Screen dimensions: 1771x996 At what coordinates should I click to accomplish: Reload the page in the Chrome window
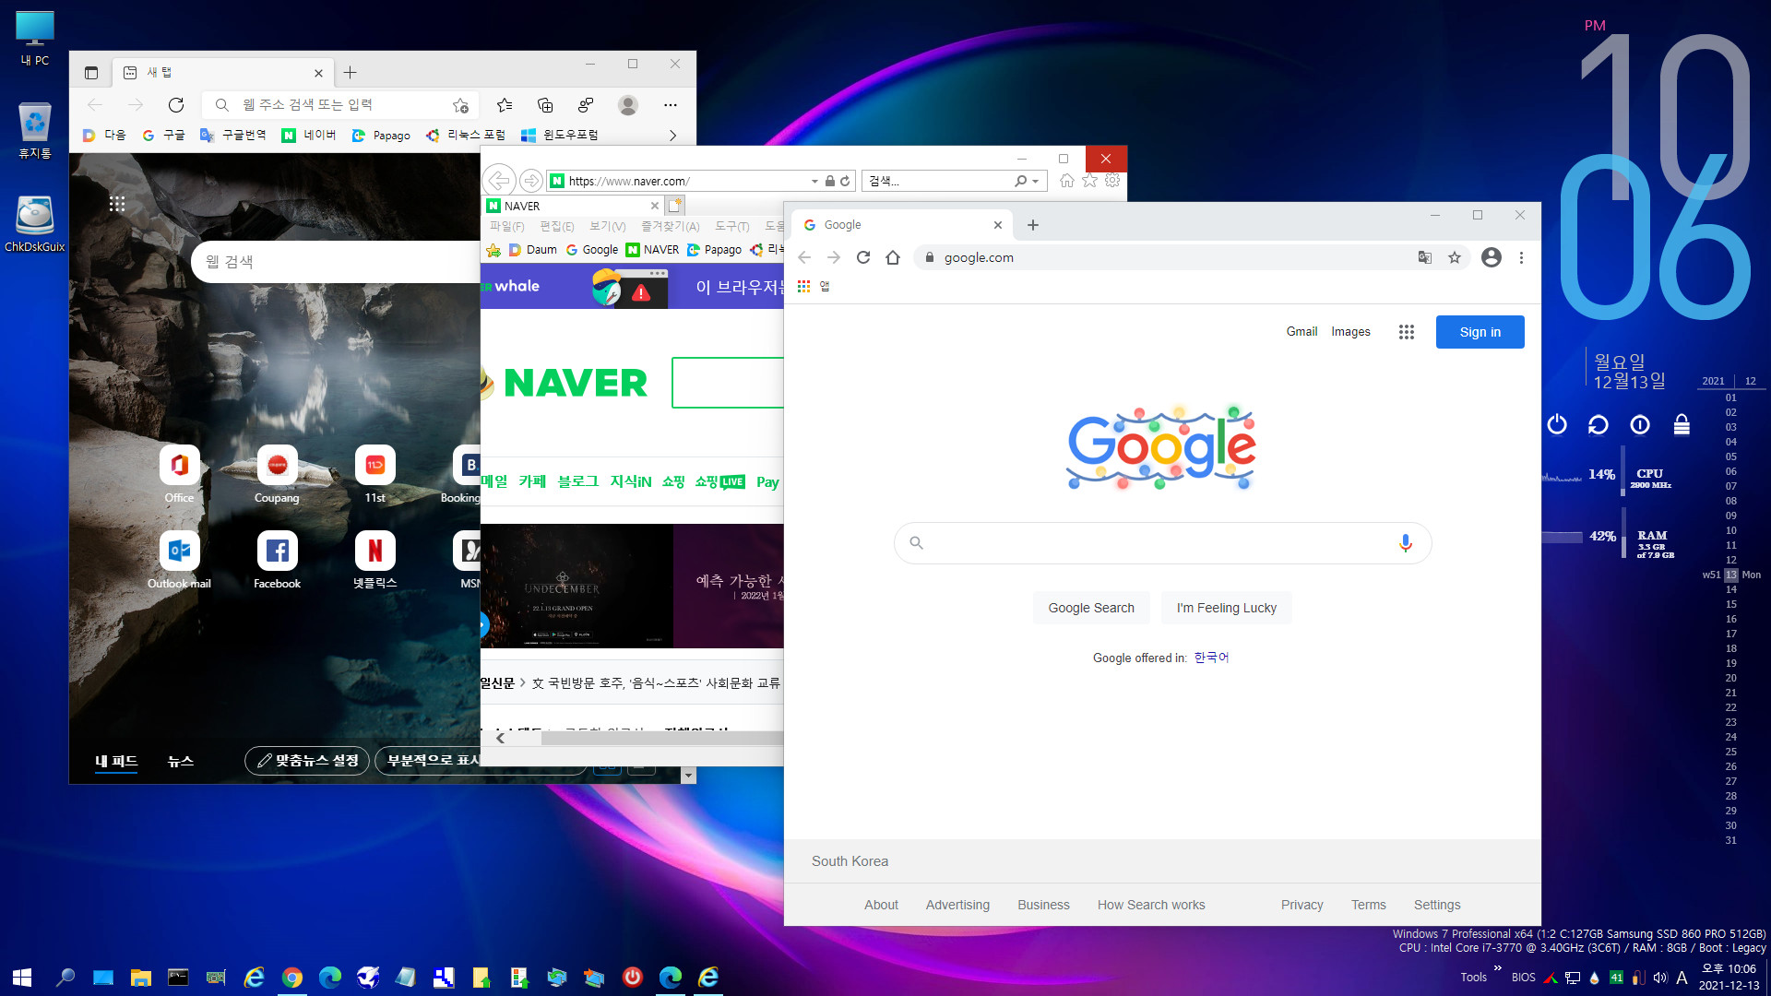pos(863,257)
